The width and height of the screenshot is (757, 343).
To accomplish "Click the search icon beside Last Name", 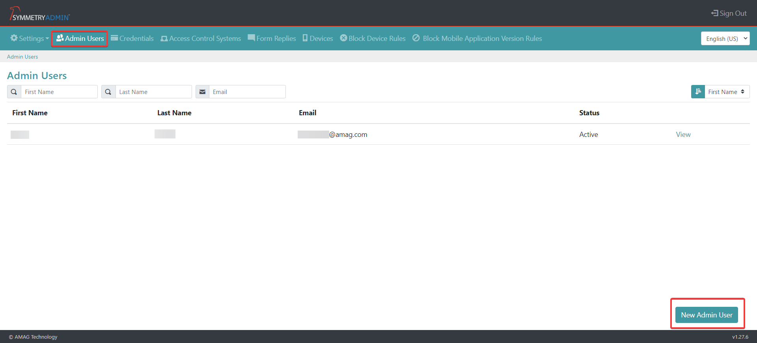I will pyautogui.click(x=108, y=92).
